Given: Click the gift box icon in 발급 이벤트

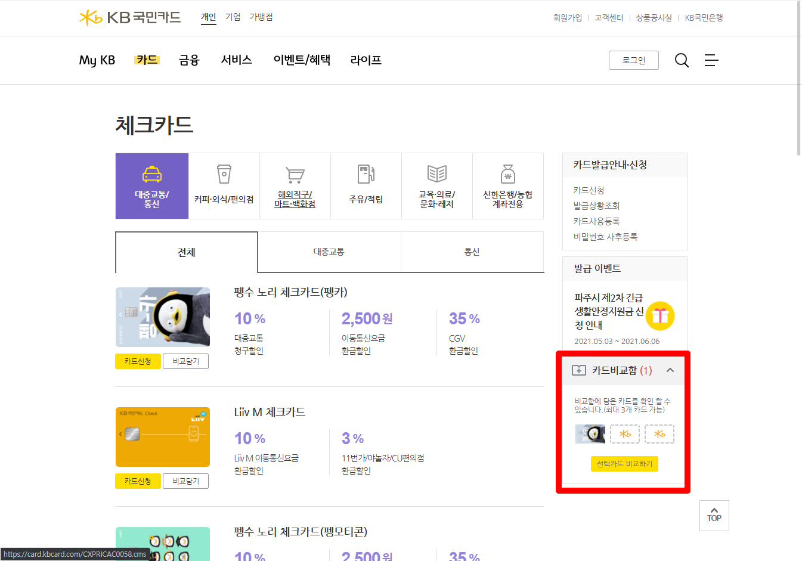Looking at the screenshot, I should [x=659, y=315].
